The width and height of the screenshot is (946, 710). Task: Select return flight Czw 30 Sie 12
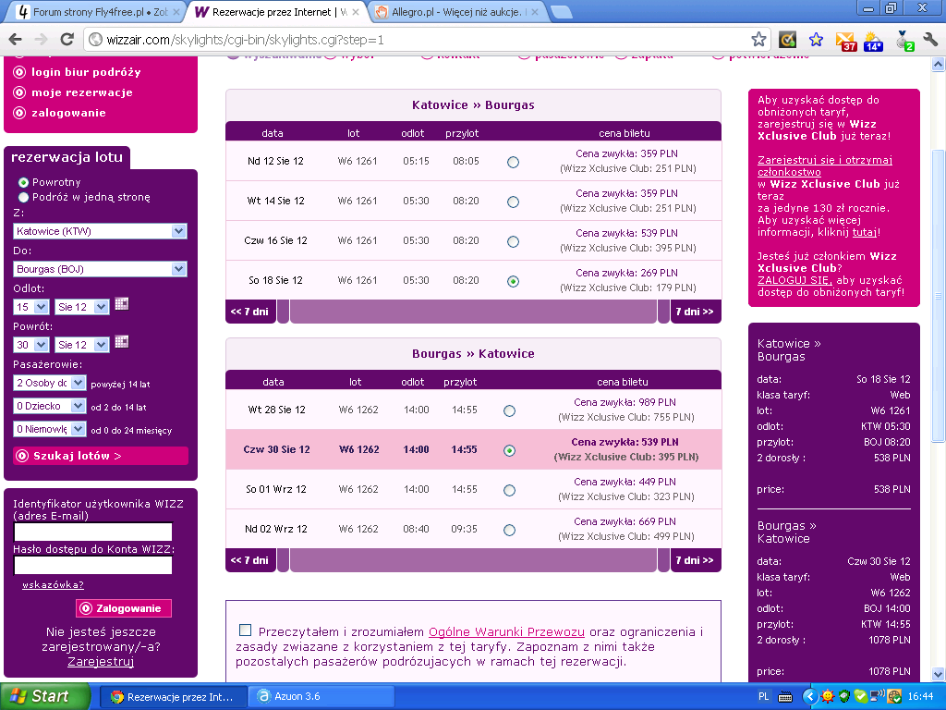[509, 450]
